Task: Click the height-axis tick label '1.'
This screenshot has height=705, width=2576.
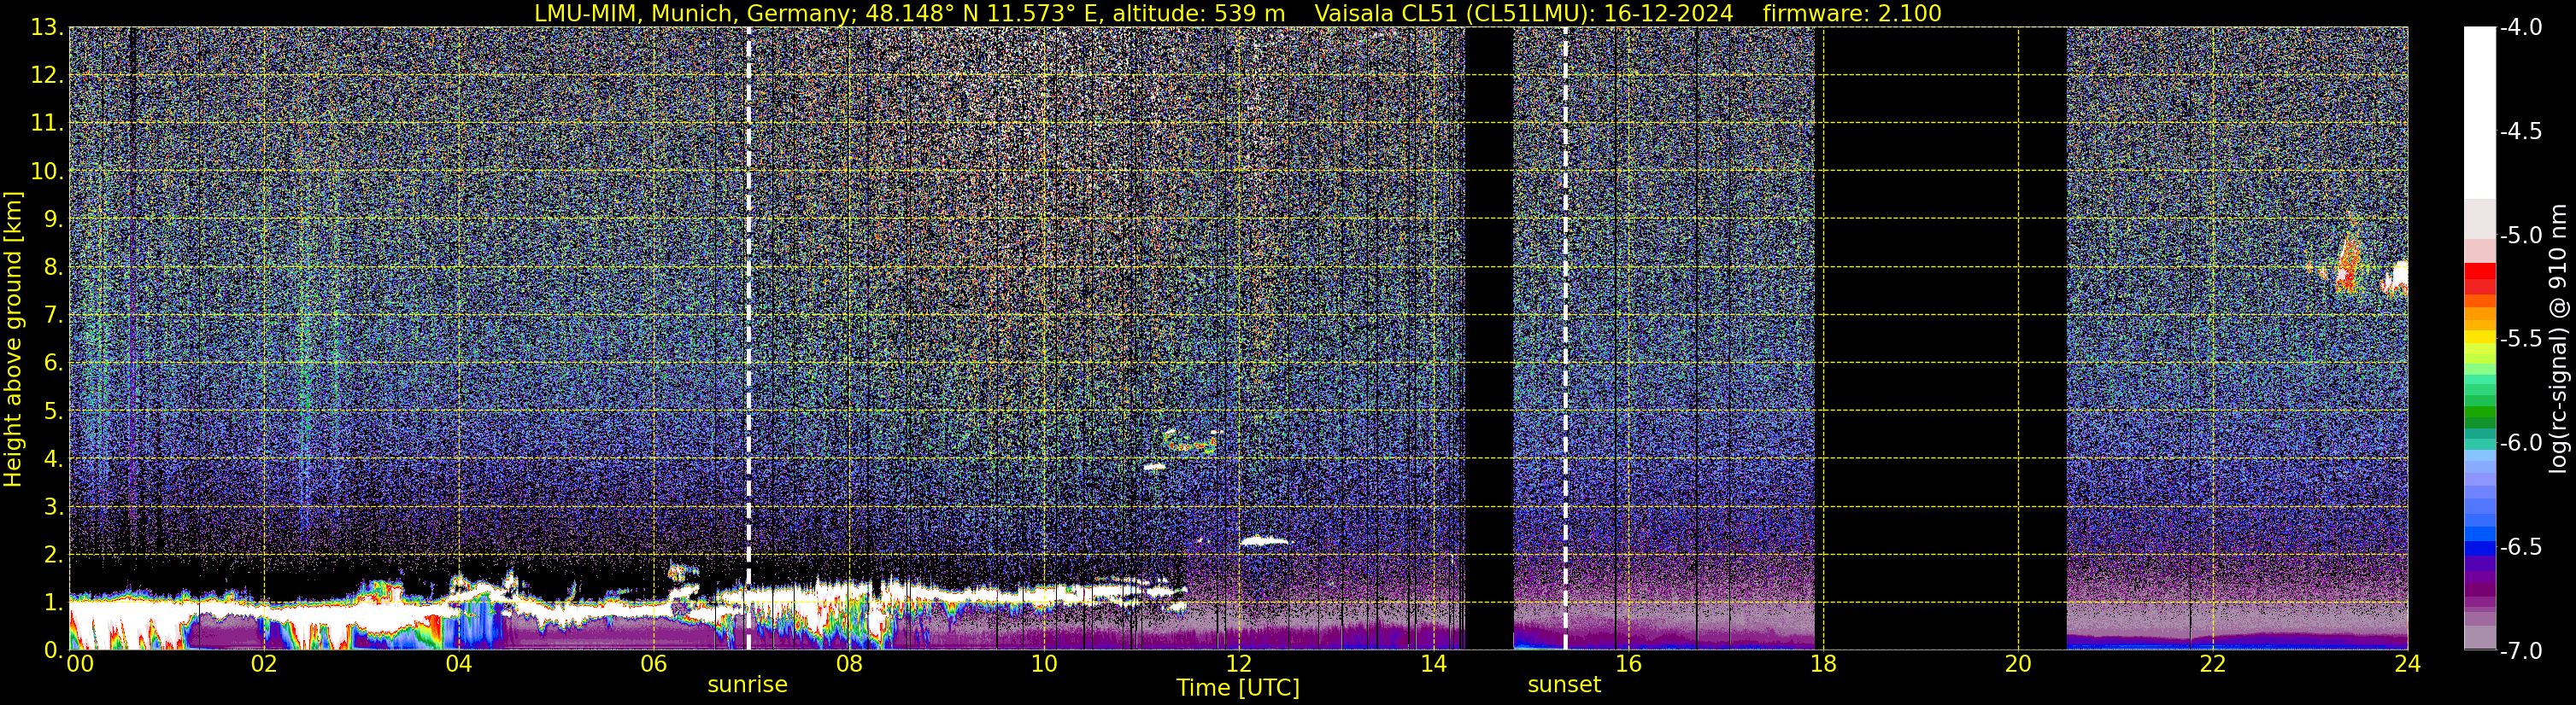Action: (53, 603)
